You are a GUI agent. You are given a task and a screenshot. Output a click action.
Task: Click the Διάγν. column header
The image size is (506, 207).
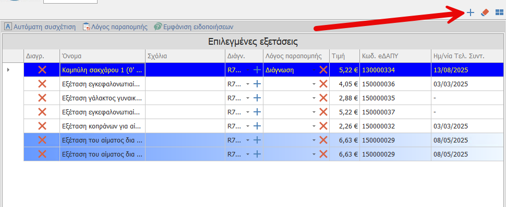(x=244, y=56)
